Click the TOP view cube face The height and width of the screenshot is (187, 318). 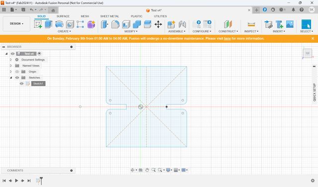(x=307, y=53)
